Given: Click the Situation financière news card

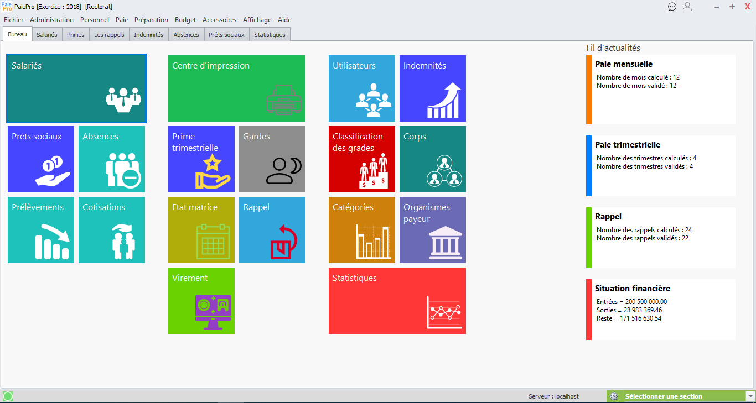Looking at the screenshot, I should (x=661, y=309).
